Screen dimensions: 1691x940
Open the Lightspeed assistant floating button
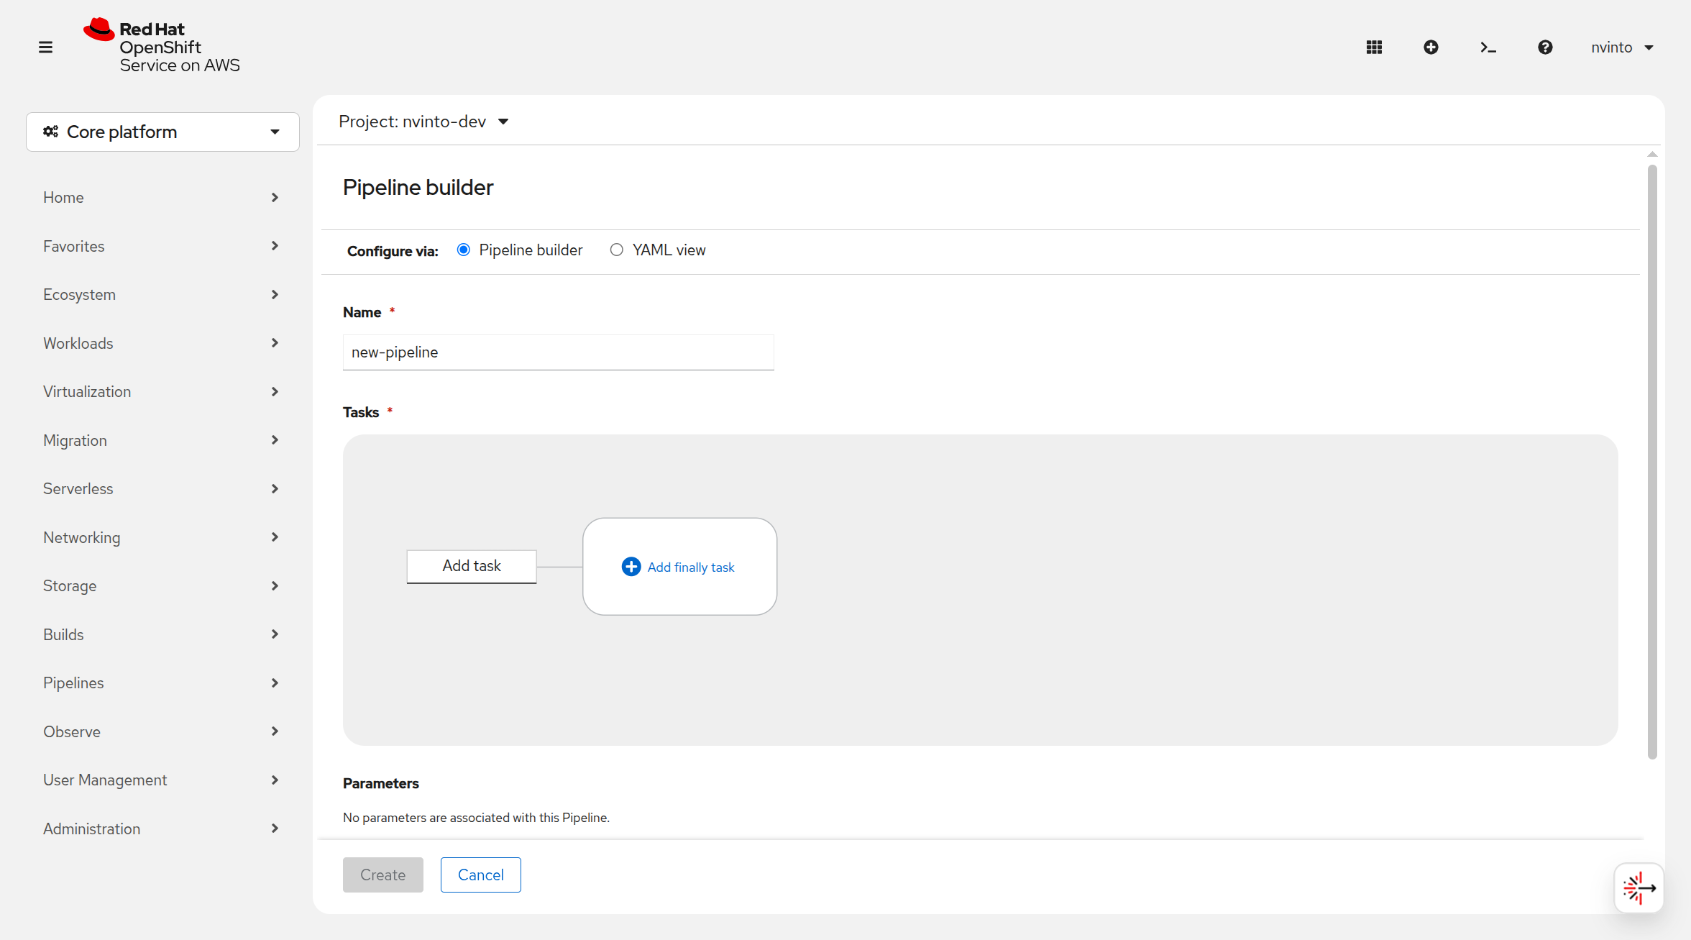(x=1639, y=888)
